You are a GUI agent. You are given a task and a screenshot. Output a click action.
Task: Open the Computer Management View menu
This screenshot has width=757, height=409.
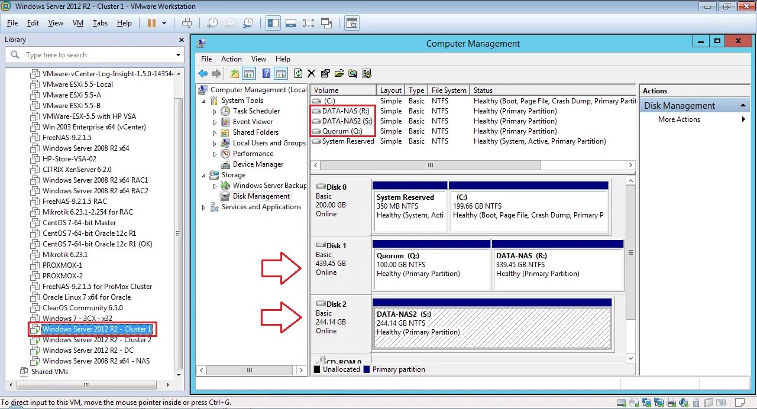pyautogui.click(x=258, y=59)
